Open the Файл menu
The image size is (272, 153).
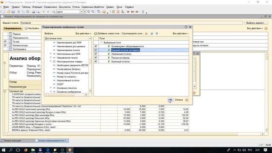point(6,7)
